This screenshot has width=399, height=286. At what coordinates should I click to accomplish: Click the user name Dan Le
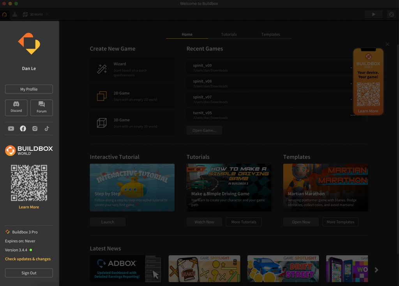click(29, 69)
